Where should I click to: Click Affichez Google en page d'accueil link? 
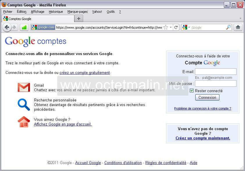63,124
